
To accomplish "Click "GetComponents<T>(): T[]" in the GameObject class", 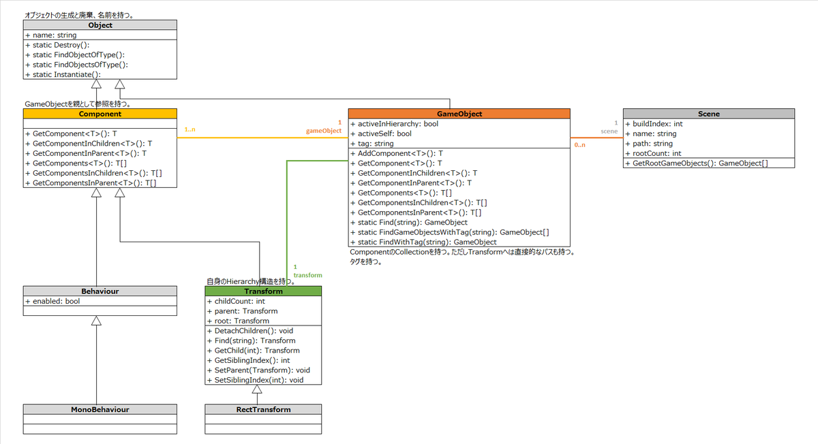I will [x=402, y=193].
